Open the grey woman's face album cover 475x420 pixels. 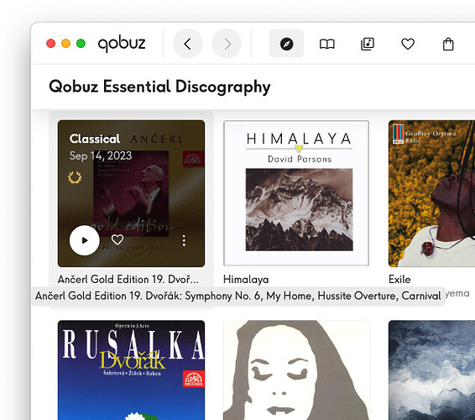296,370
